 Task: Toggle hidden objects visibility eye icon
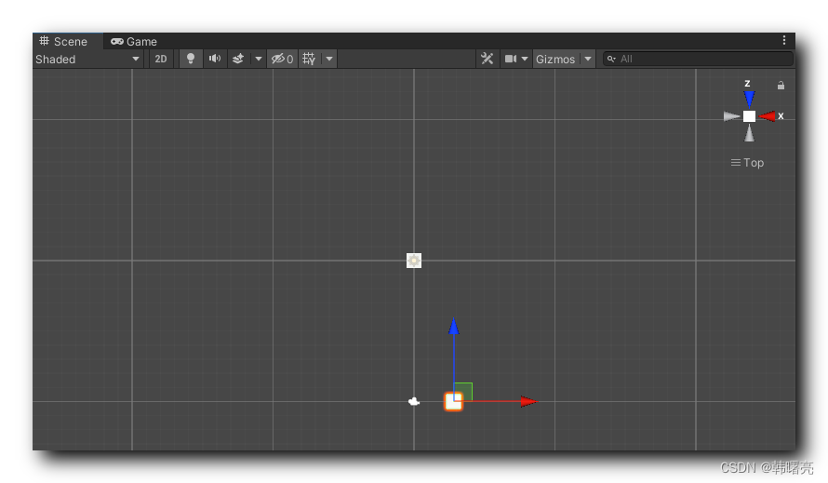pyautogui.click(x=282, y=59)
